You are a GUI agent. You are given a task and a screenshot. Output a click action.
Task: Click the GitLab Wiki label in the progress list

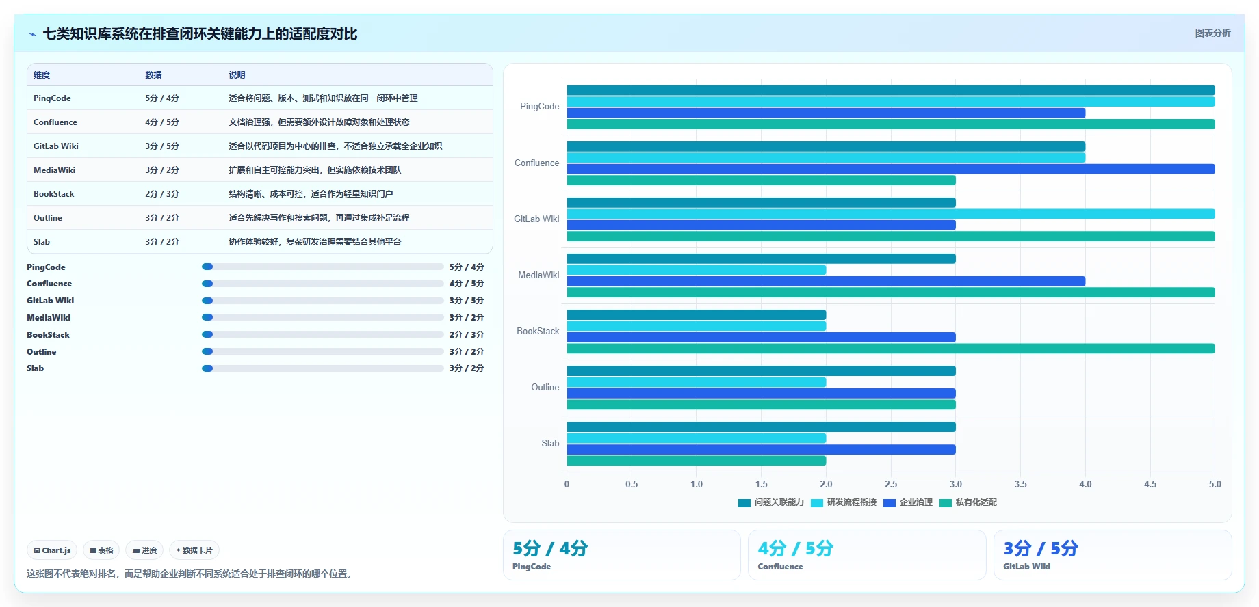pos(50,301)
